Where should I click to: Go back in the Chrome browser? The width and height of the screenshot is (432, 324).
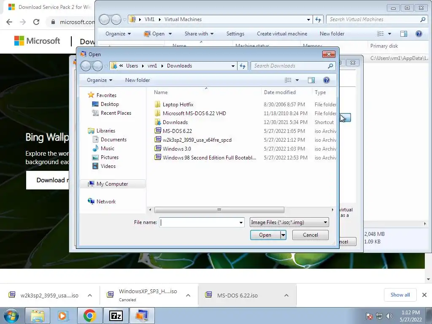(9, 22)
